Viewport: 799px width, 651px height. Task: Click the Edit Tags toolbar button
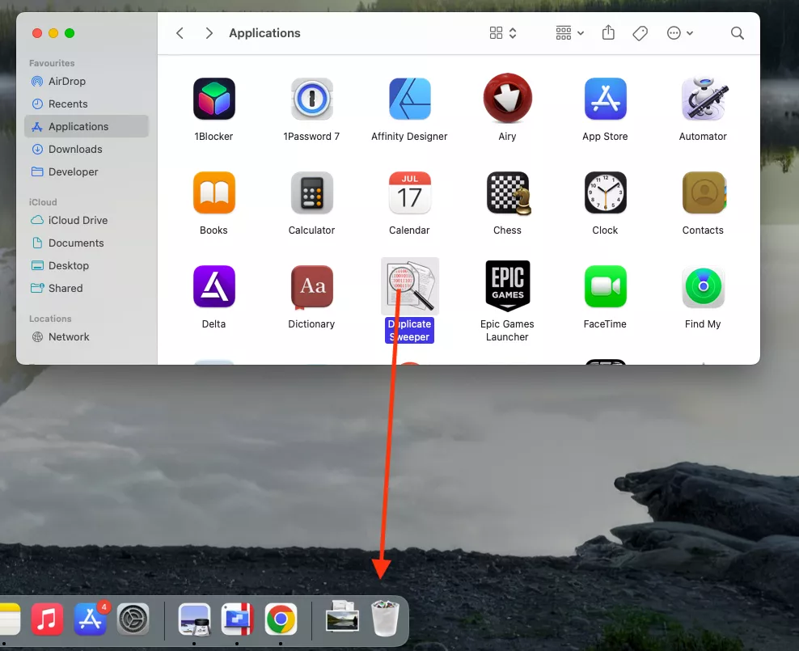(640, 33)
